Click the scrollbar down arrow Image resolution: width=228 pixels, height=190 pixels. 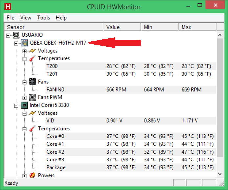(x=220, y=174)
